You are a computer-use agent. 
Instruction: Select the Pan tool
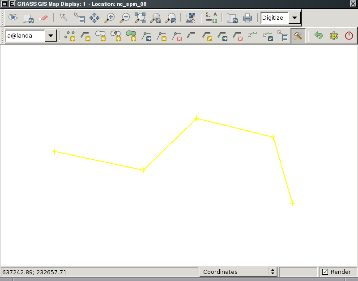(94, 18)
